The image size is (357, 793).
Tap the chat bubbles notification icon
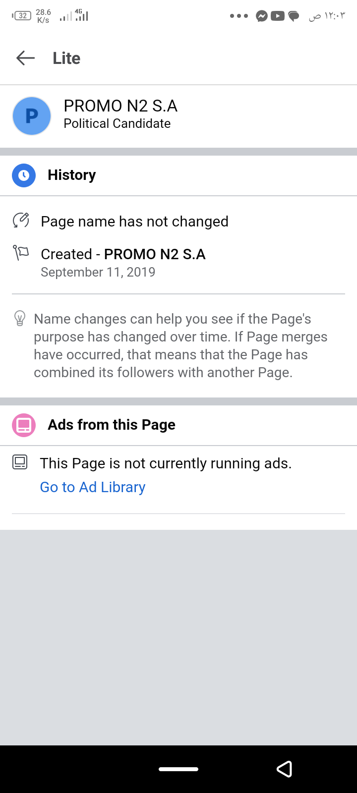pyautogui.click(x=294, y=16)
